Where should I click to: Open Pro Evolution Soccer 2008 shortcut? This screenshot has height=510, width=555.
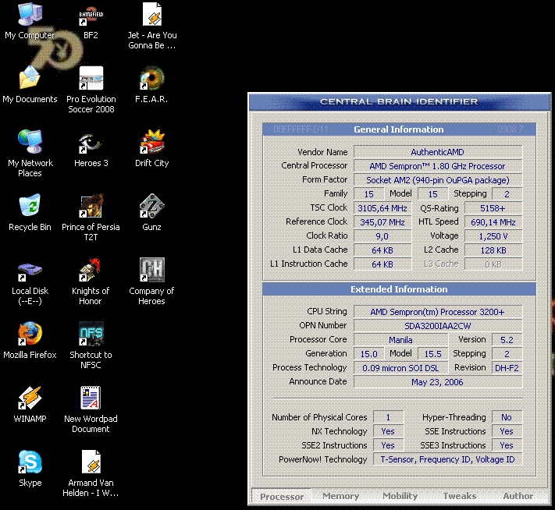[x=91, y=79]
